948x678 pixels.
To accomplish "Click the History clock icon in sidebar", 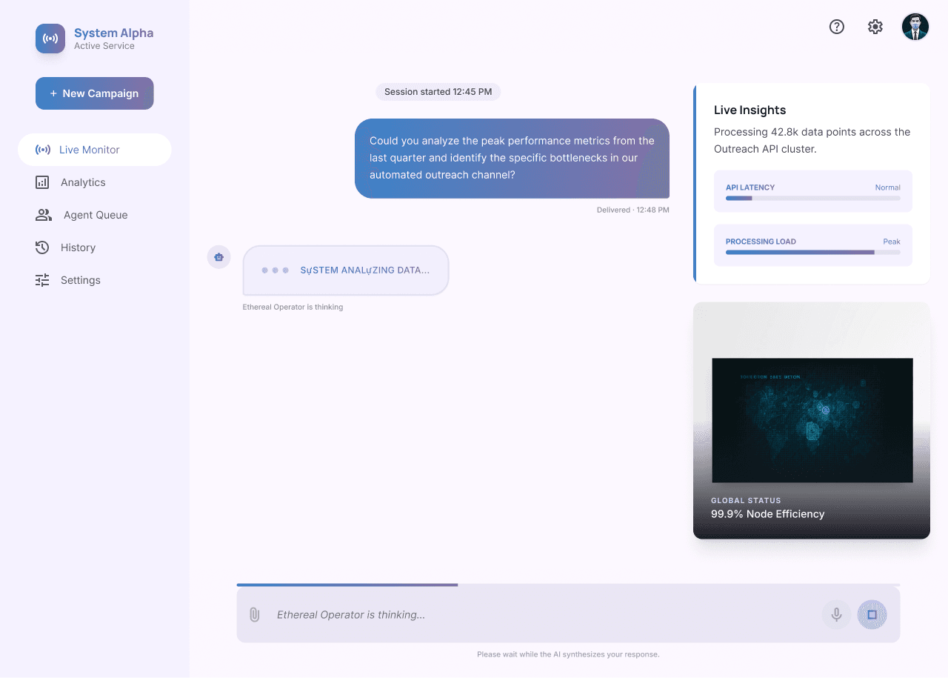I will tap(43, 247).
